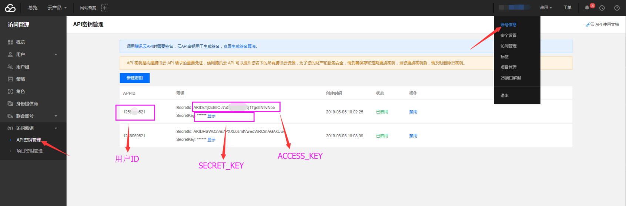Click the plus icon beside 网站备案

click(105, 8)
